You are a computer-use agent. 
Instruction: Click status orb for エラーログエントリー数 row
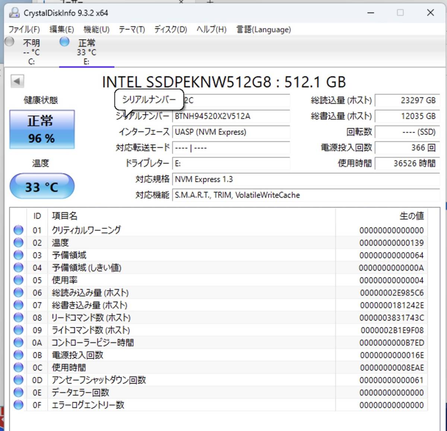pos(18,405)
